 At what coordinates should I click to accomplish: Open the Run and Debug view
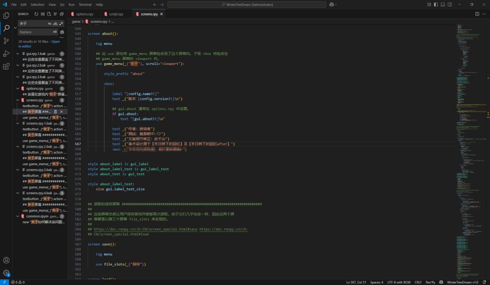point(6,54)
